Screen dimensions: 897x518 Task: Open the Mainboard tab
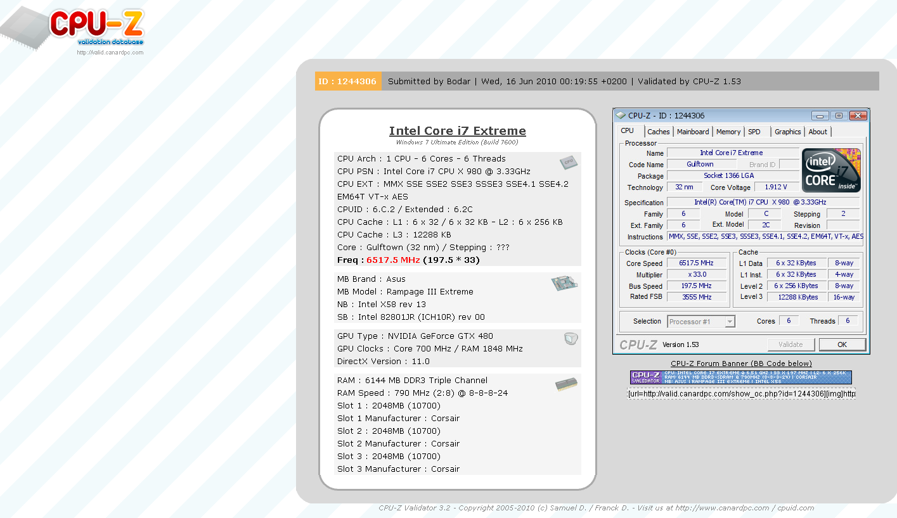click(693, 132)
